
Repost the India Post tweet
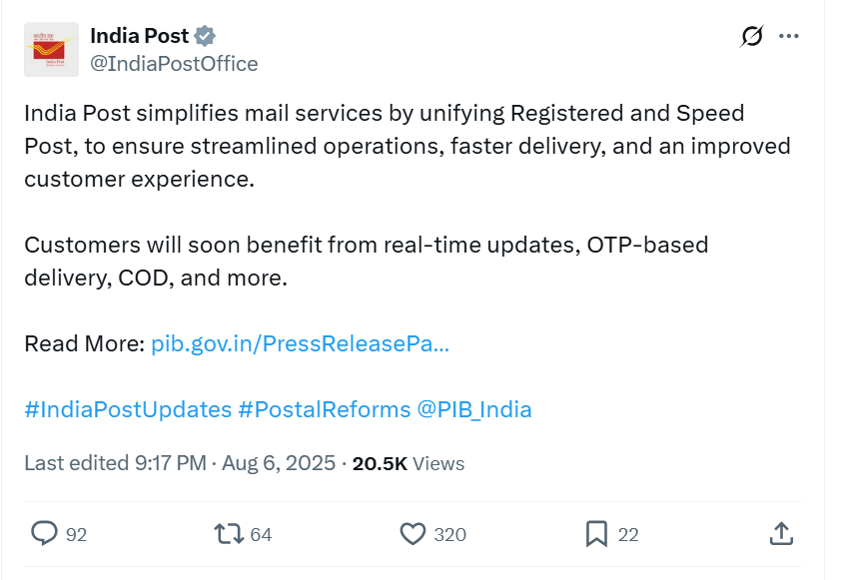(229, 534)
